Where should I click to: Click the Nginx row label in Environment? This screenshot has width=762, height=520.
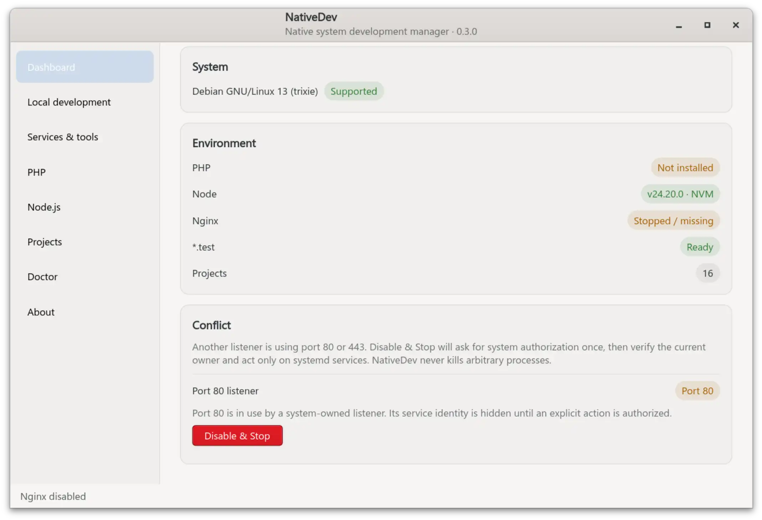coord(205,221)
